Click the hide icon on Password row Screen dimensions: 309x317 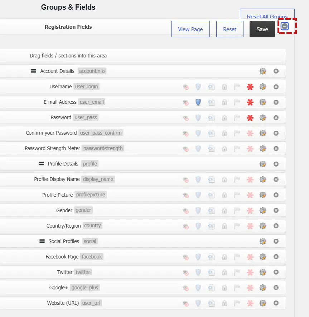click(185, 118)
